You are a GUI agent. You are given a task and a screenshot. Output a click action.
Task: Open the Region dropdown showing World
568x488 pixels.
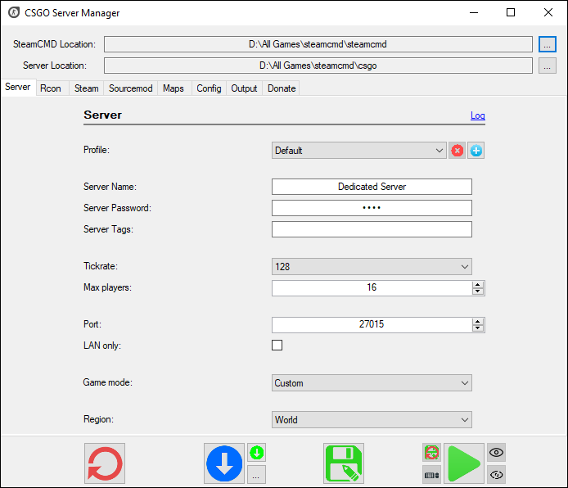(x=372, y=419)
